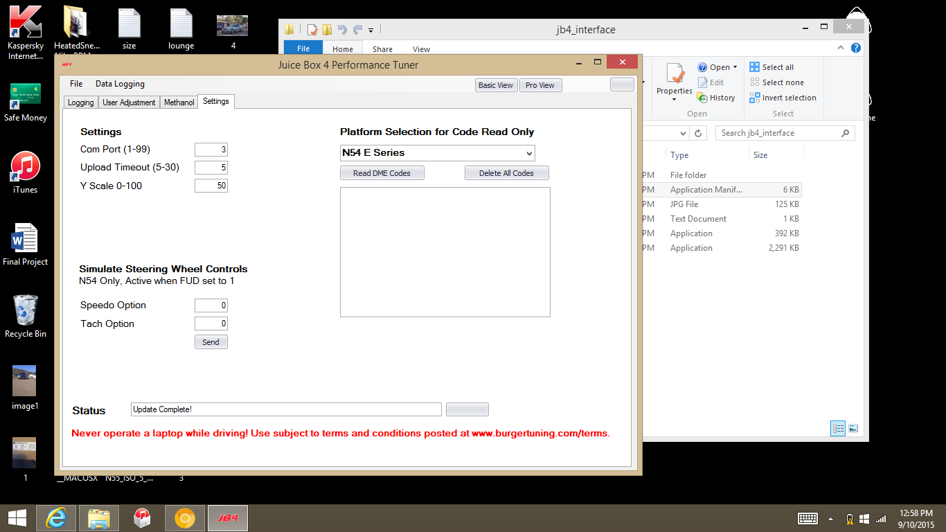Collapse the Explorer ribbon with the chevron
The image size is (946, 532).
842,48
